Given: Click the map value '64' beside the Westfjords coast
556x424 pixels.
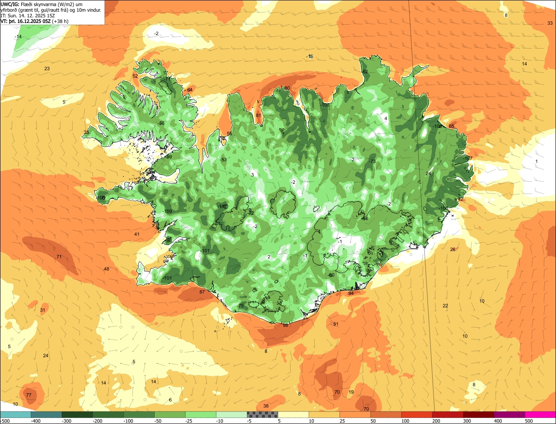Looking at the screenshot, I should click(x=189, y=90).
